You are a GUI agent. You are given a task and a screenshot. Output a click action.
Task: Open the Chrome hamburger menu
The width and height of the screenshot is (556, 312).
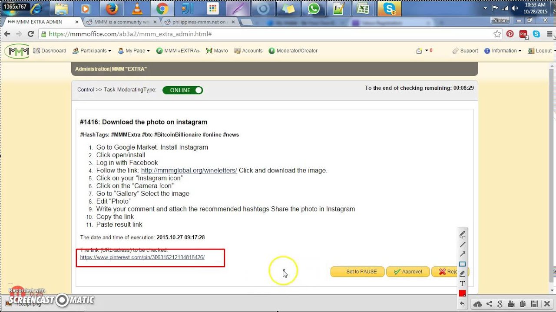(549, 34)
